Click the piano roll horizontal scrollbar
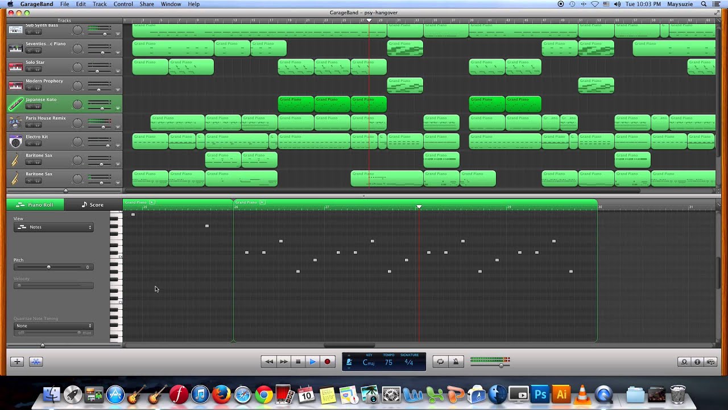Screen dimensions: 728x410 coord(349,345)
